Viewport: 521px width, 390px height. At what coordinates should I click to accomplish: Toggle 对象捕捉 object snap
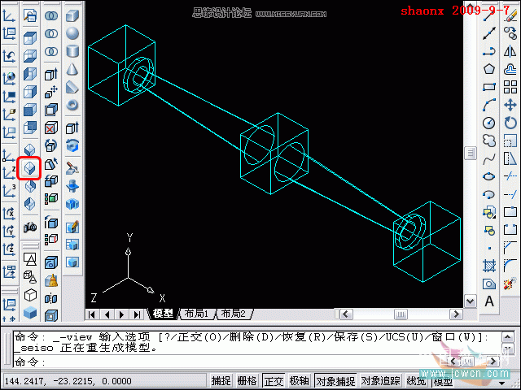pyautogui.click(x=335, y=380)
